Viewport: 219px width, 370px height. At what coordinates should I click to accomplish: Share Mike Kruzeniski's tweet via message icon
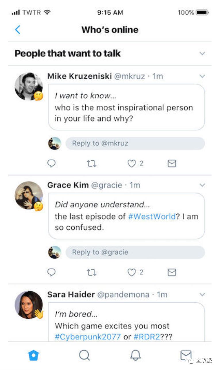pos(172,163)
